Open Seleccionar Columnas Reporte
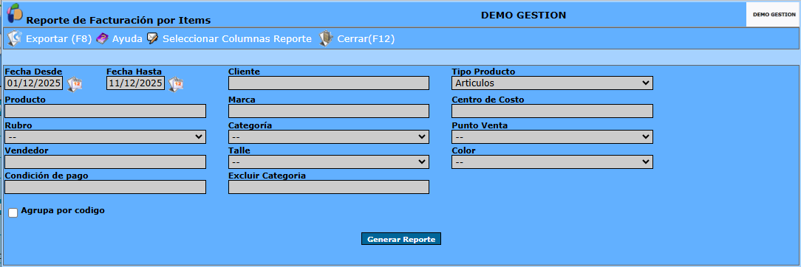The width and height of the screenshot is (801, 267). pyautogui.click(x=237, y=39)
